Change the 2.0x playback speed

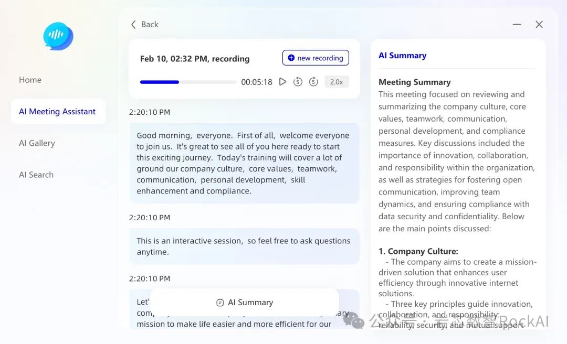tap(337, 82)
